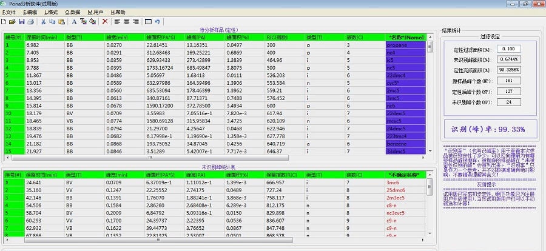
Task: Click the 未识别峰面积 value field
Action: coord(508,59)
